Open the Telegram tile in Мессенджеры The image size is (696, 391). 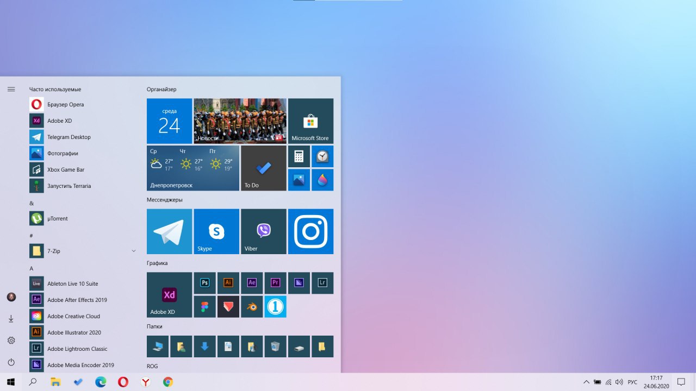[x=169, y=231]
